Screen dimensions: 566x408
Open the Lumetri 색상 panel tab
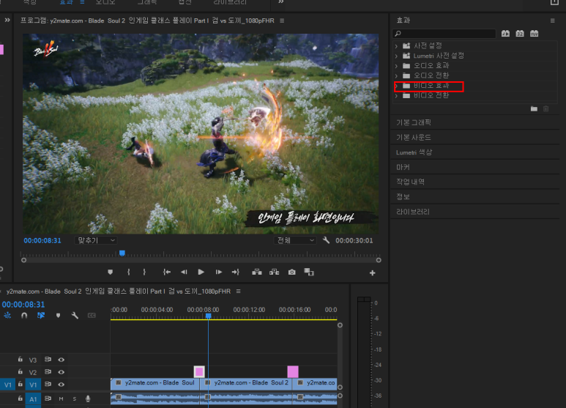click(414, 152)
